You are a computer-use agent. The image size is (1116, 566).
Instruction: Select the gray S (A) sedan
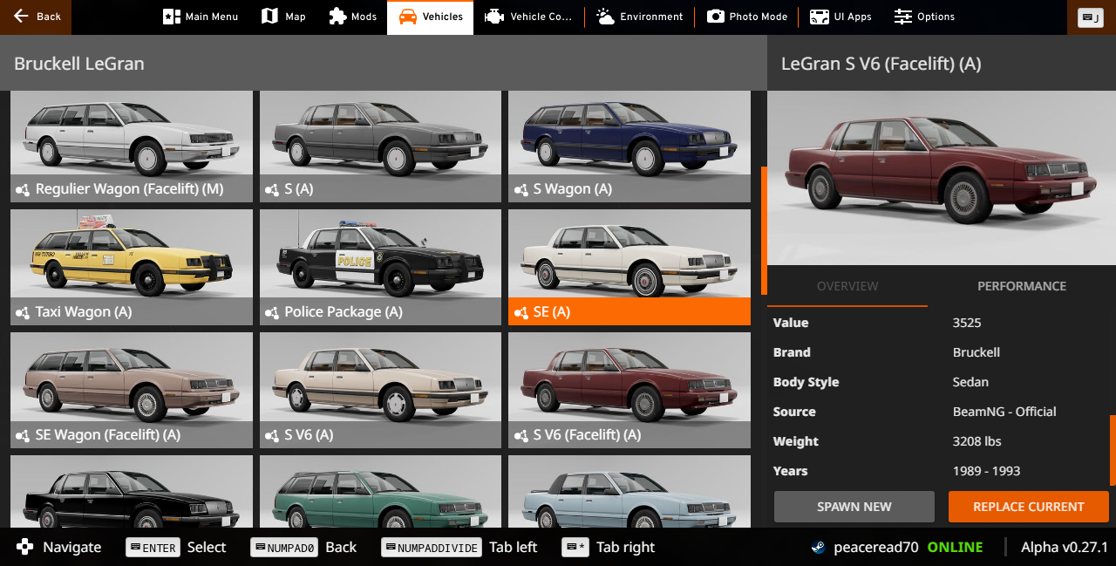(380, 147)
